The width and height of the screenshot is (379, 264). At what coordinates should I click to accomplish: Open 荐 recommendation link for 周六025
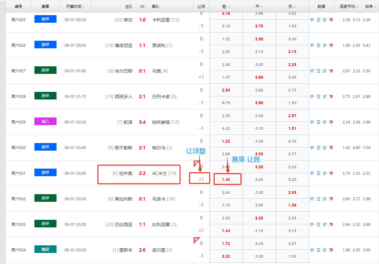pos(331,20)
